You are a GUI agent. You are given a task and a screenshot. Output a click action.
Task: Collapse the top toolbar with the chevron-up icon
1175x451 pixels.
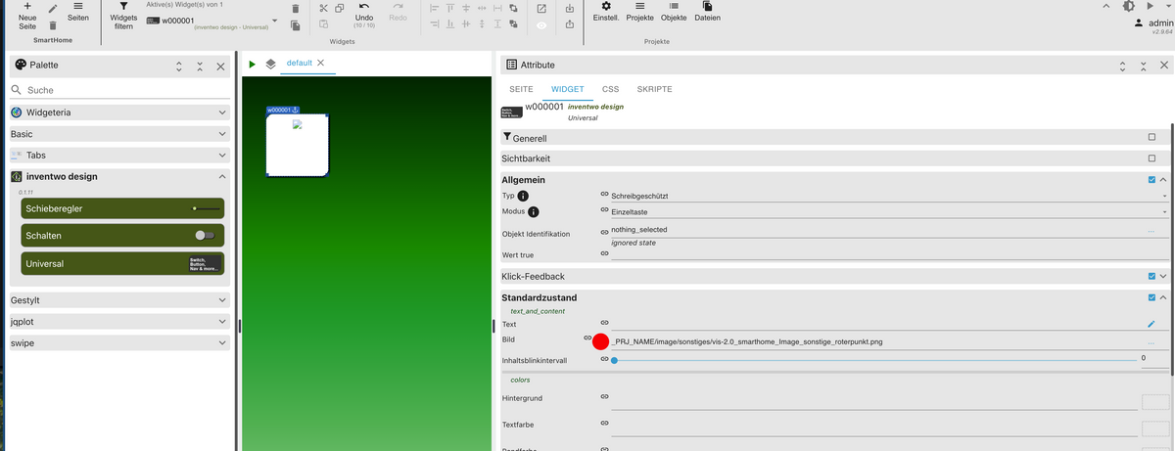1106,6
